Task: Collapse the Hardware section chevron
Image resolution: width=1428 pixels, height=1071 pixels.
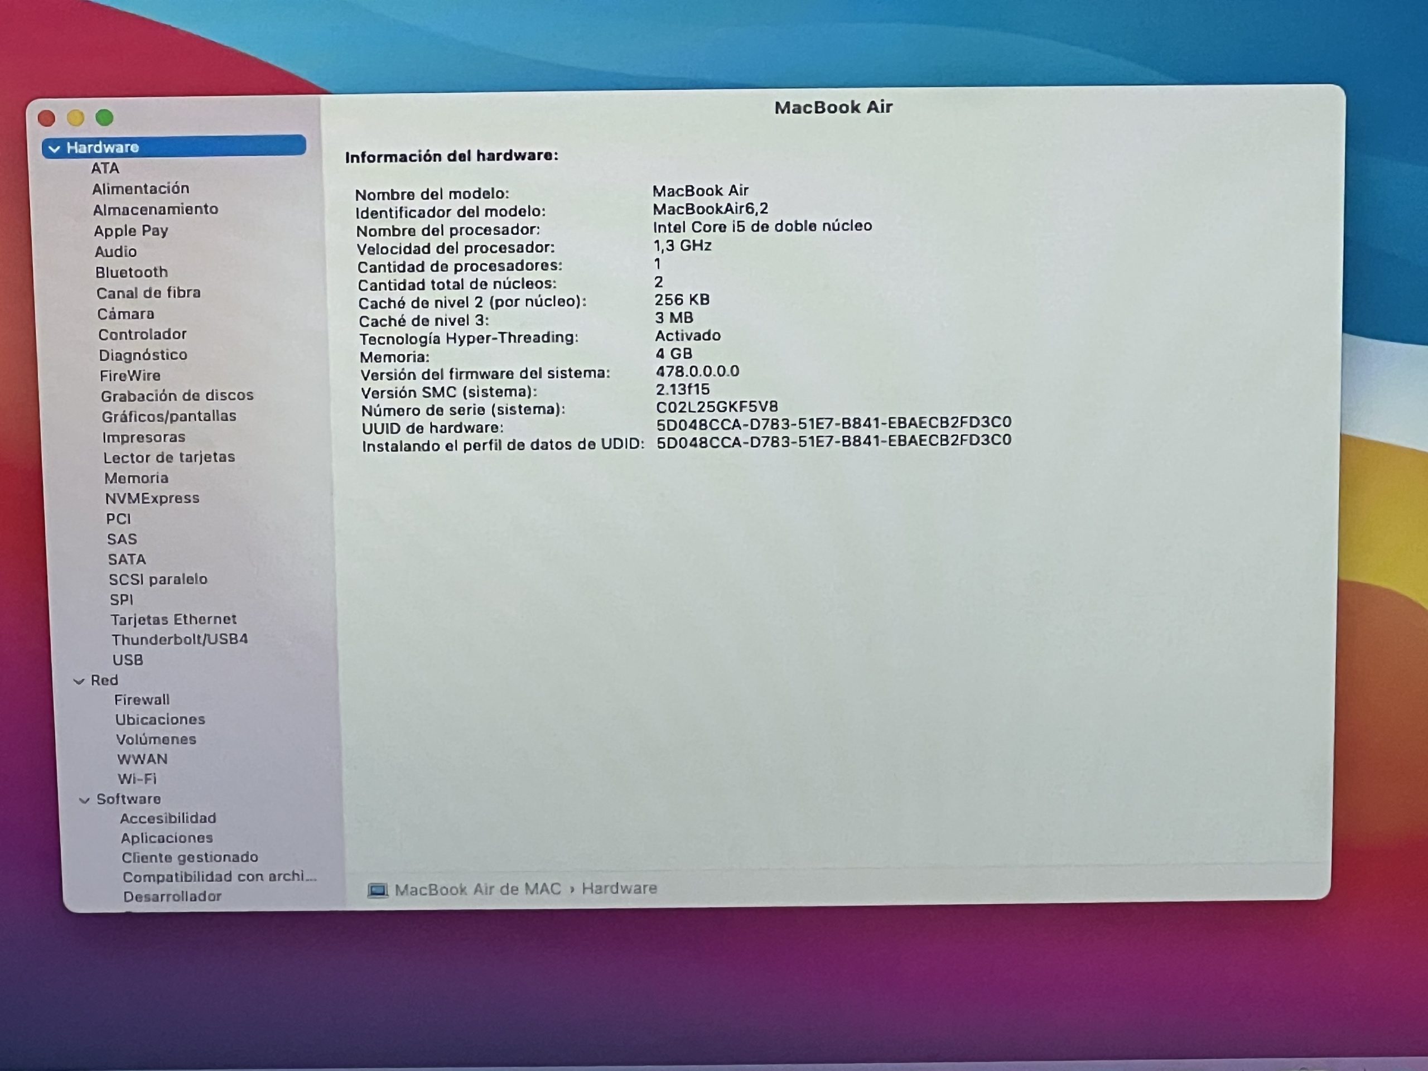Action: (x=54, y=148)
